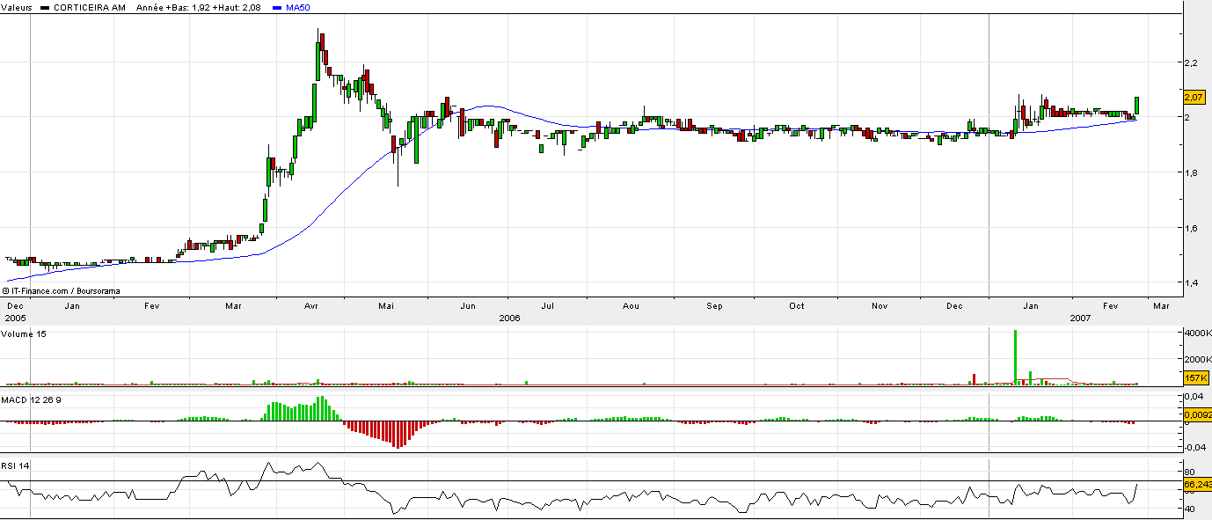Click the "MACD 12 26 9" panel title
This screenshot has height=520, width=1212.
(x=32, y=400)
